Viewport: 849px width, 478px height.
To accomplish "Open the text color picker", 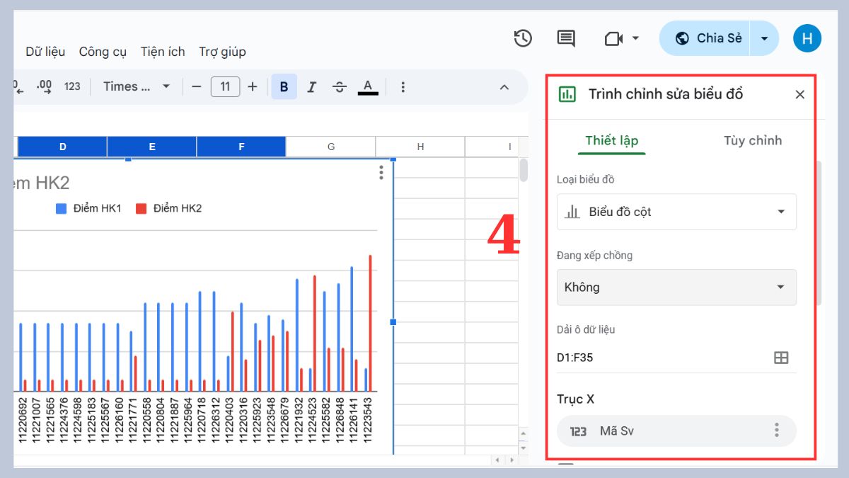I will 368,86.
